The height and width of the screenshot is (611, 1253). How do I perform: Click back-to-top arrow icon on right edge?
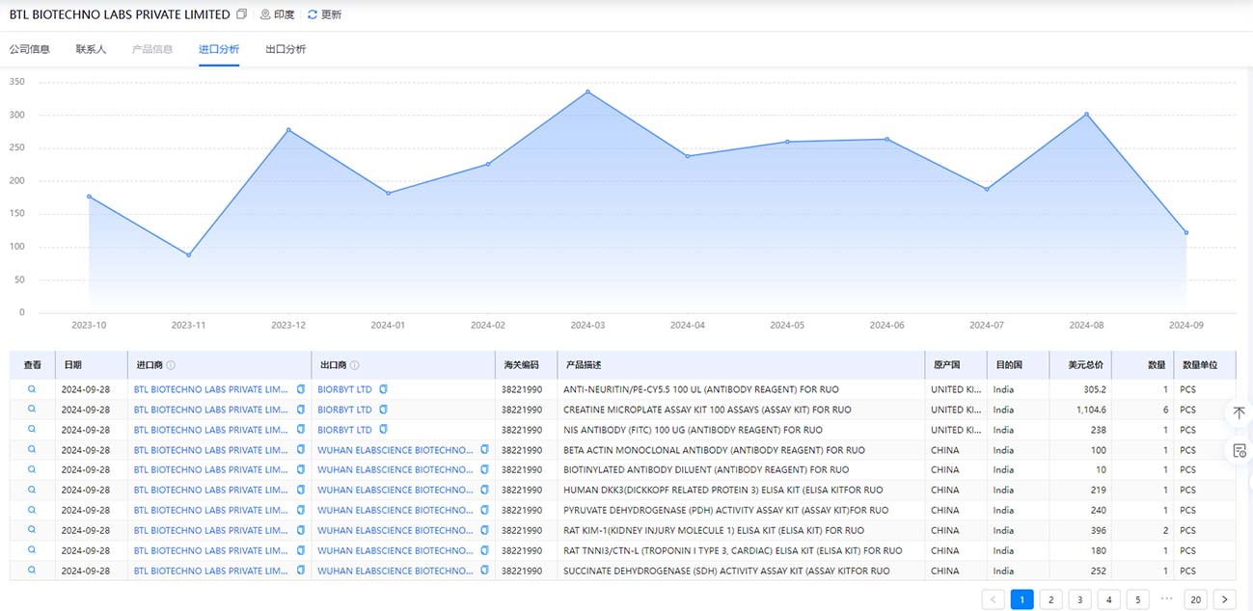(1239, 412)
